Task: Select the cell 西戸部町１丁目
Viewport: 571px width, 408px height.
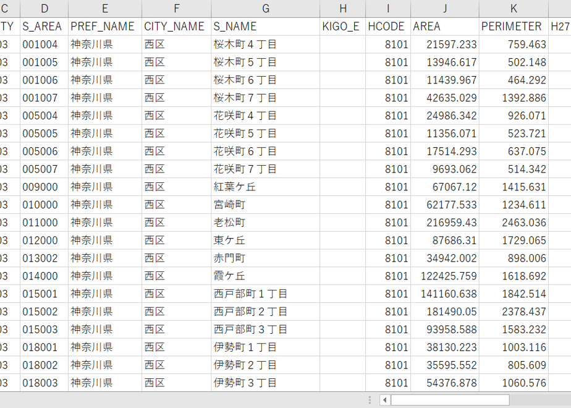Action: [266, 294]
